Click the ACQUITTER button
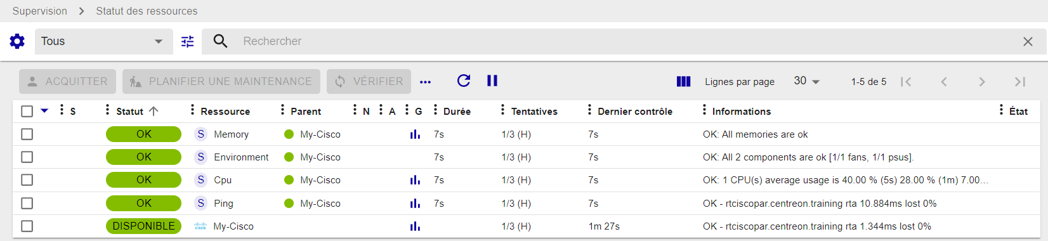Screen dimensions: 1048x241 coord(67,81)
